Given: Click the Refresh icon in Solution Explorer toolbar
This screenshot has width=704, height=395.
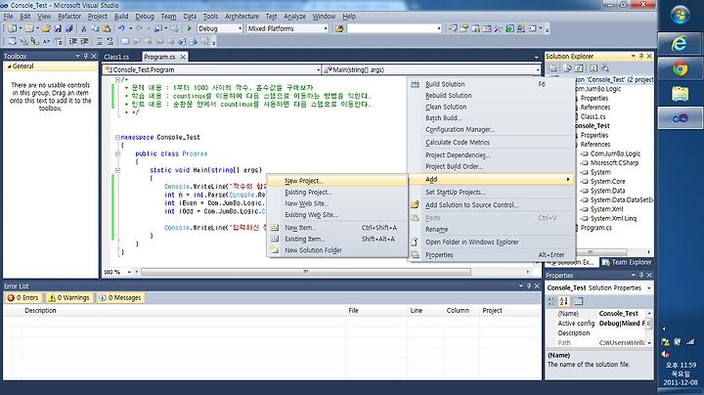Looking at the screenshot, I should [579, 68].
